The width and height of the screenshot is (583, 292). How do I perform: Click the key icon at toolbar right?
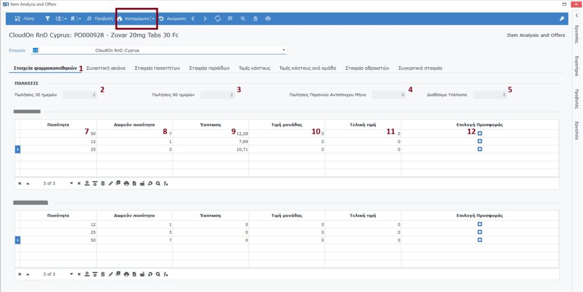click(563, 19)
